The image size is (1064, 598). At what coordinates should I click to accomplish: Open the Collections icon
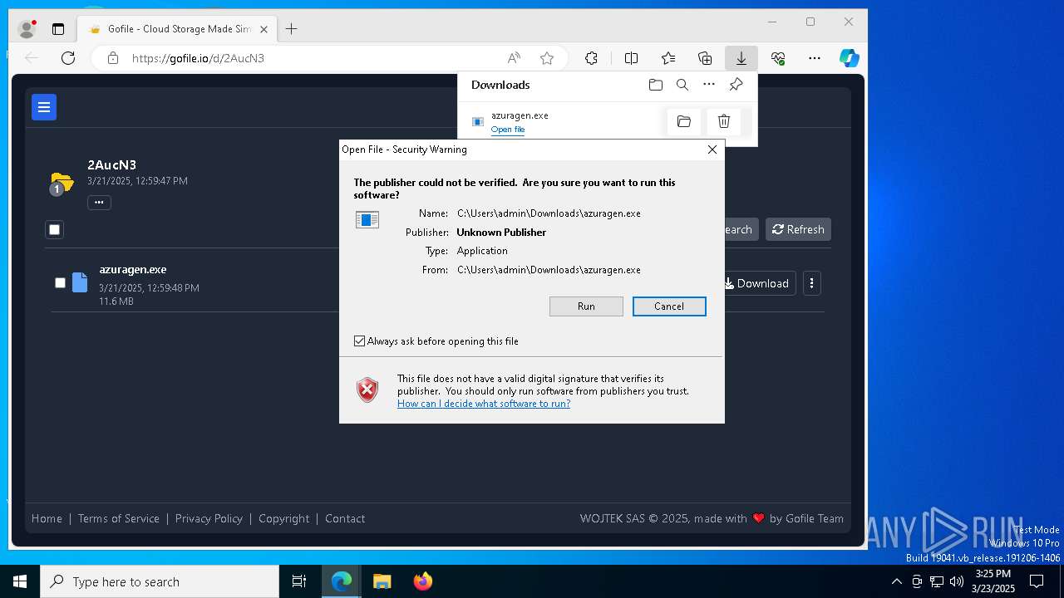coord(705,58)
